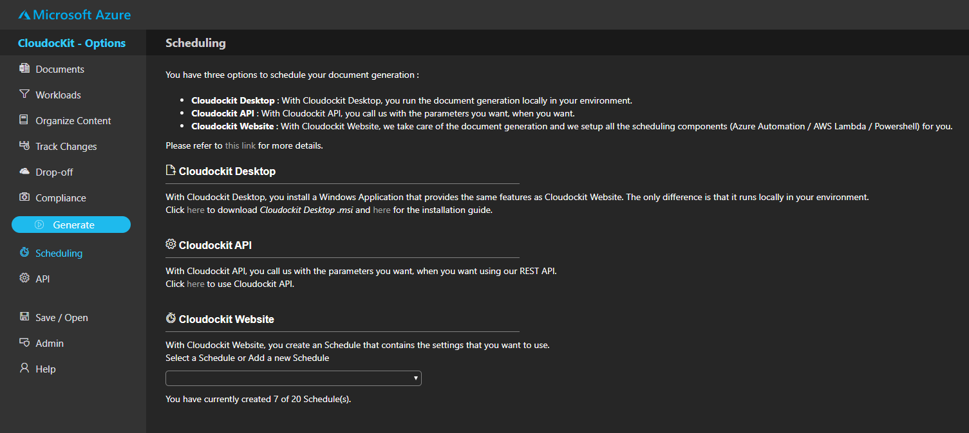Screen dimensions: 969x433
Task: Click the Generate button
Action: click(71, 225)
